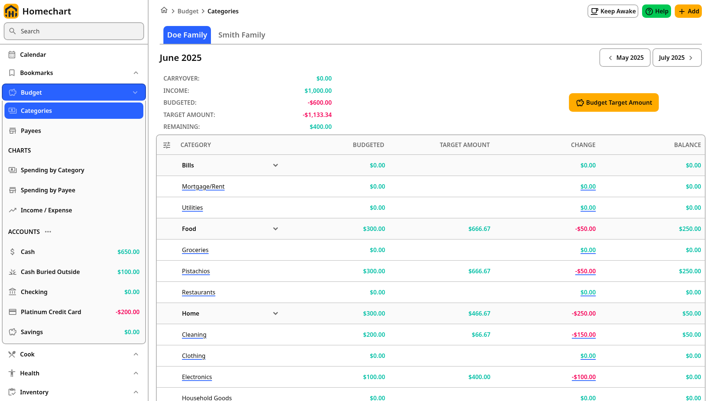Open table column filter icon
The image size is (713, 401).
click(x=167, y=145)
